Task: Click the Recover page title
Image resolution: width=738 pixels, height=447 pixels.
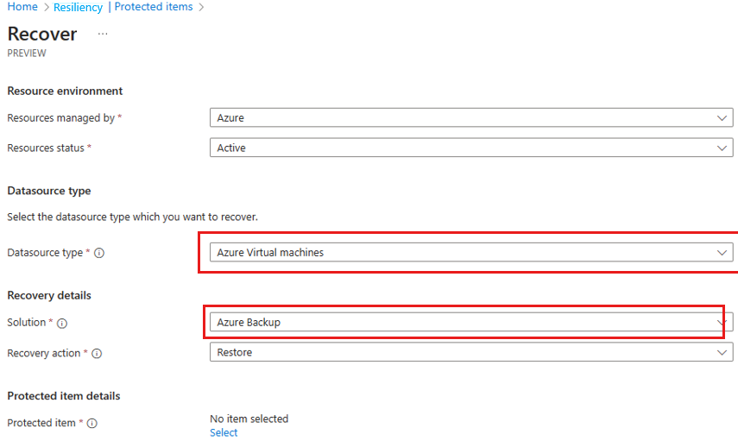Action: [42, 34]
